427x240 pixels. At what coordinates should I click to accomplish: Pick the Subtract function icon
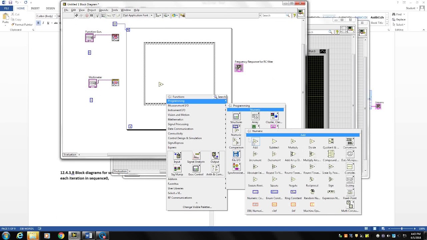(x=274, y=142)
